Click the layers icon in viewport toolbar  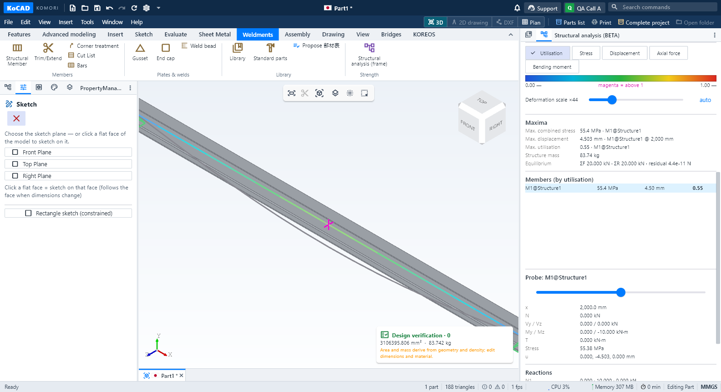click(335, 93)
